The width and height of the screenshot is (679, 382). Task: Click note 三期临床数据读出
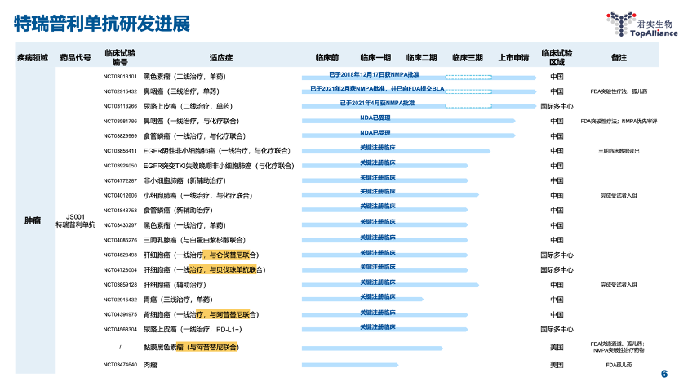(619, 151)
